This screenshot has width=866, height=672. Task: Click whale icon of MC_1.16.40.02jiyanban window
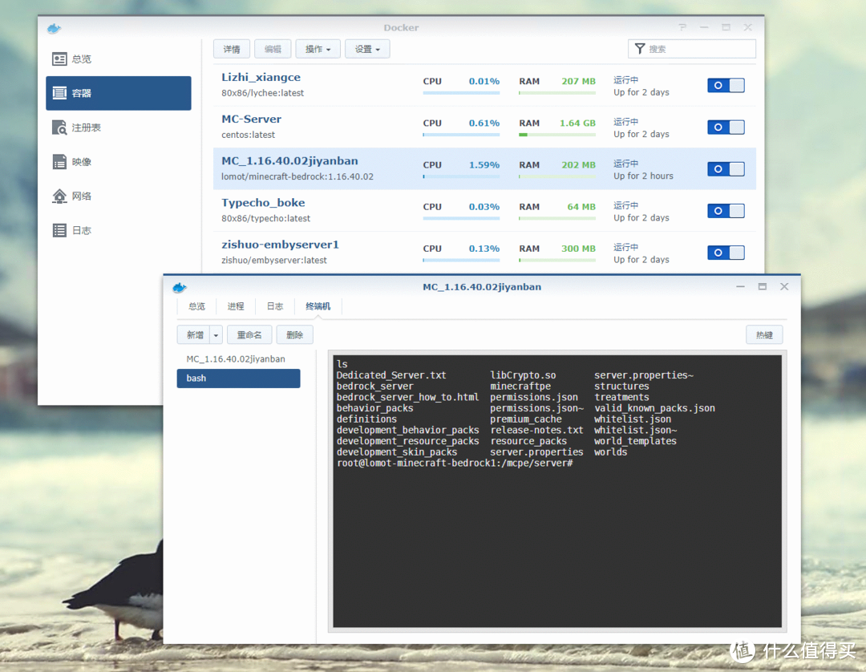[x=180, y=287]
